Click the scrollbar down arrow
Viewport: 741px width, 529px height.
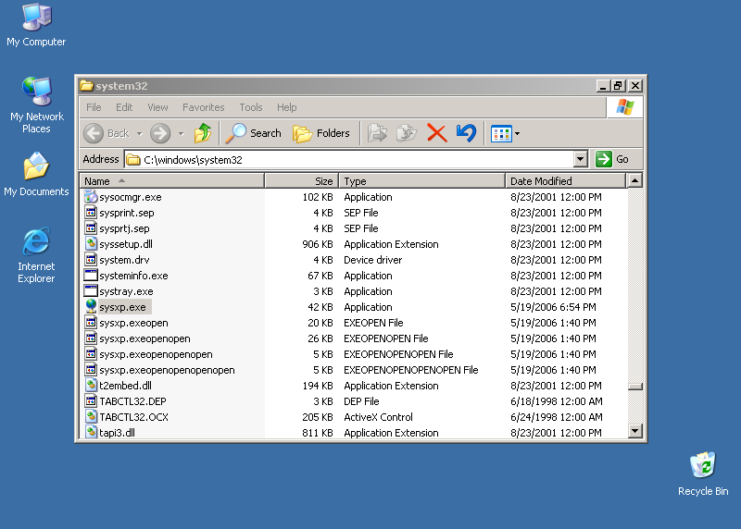635,431
